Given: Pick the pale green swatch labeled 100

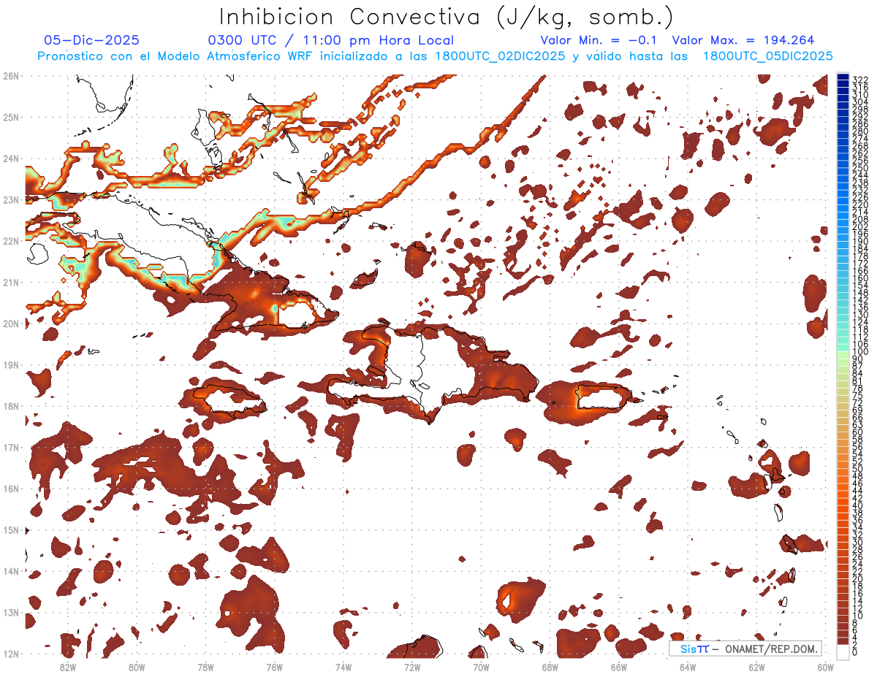Looking at the screenshot, I should click(843, 354).
